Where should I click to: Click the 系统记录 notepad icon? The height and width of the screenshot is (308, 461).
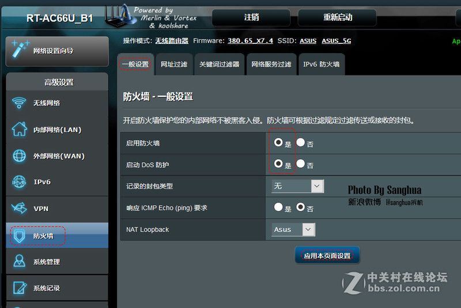point(20,288)
